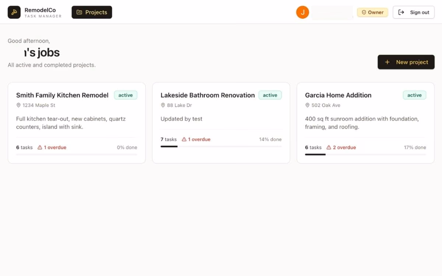This screenshot has height=276, width=442.
Task: Click 'All active and completed projects.' text
Action: [52, 65]
